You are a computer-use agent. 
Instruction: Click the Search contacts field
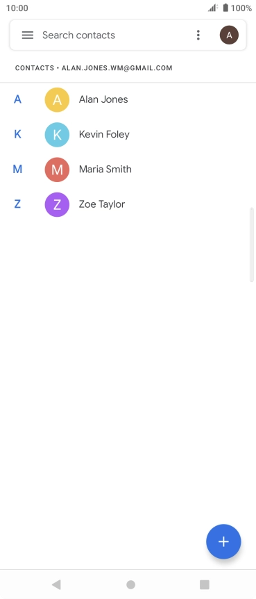point(114,35)
